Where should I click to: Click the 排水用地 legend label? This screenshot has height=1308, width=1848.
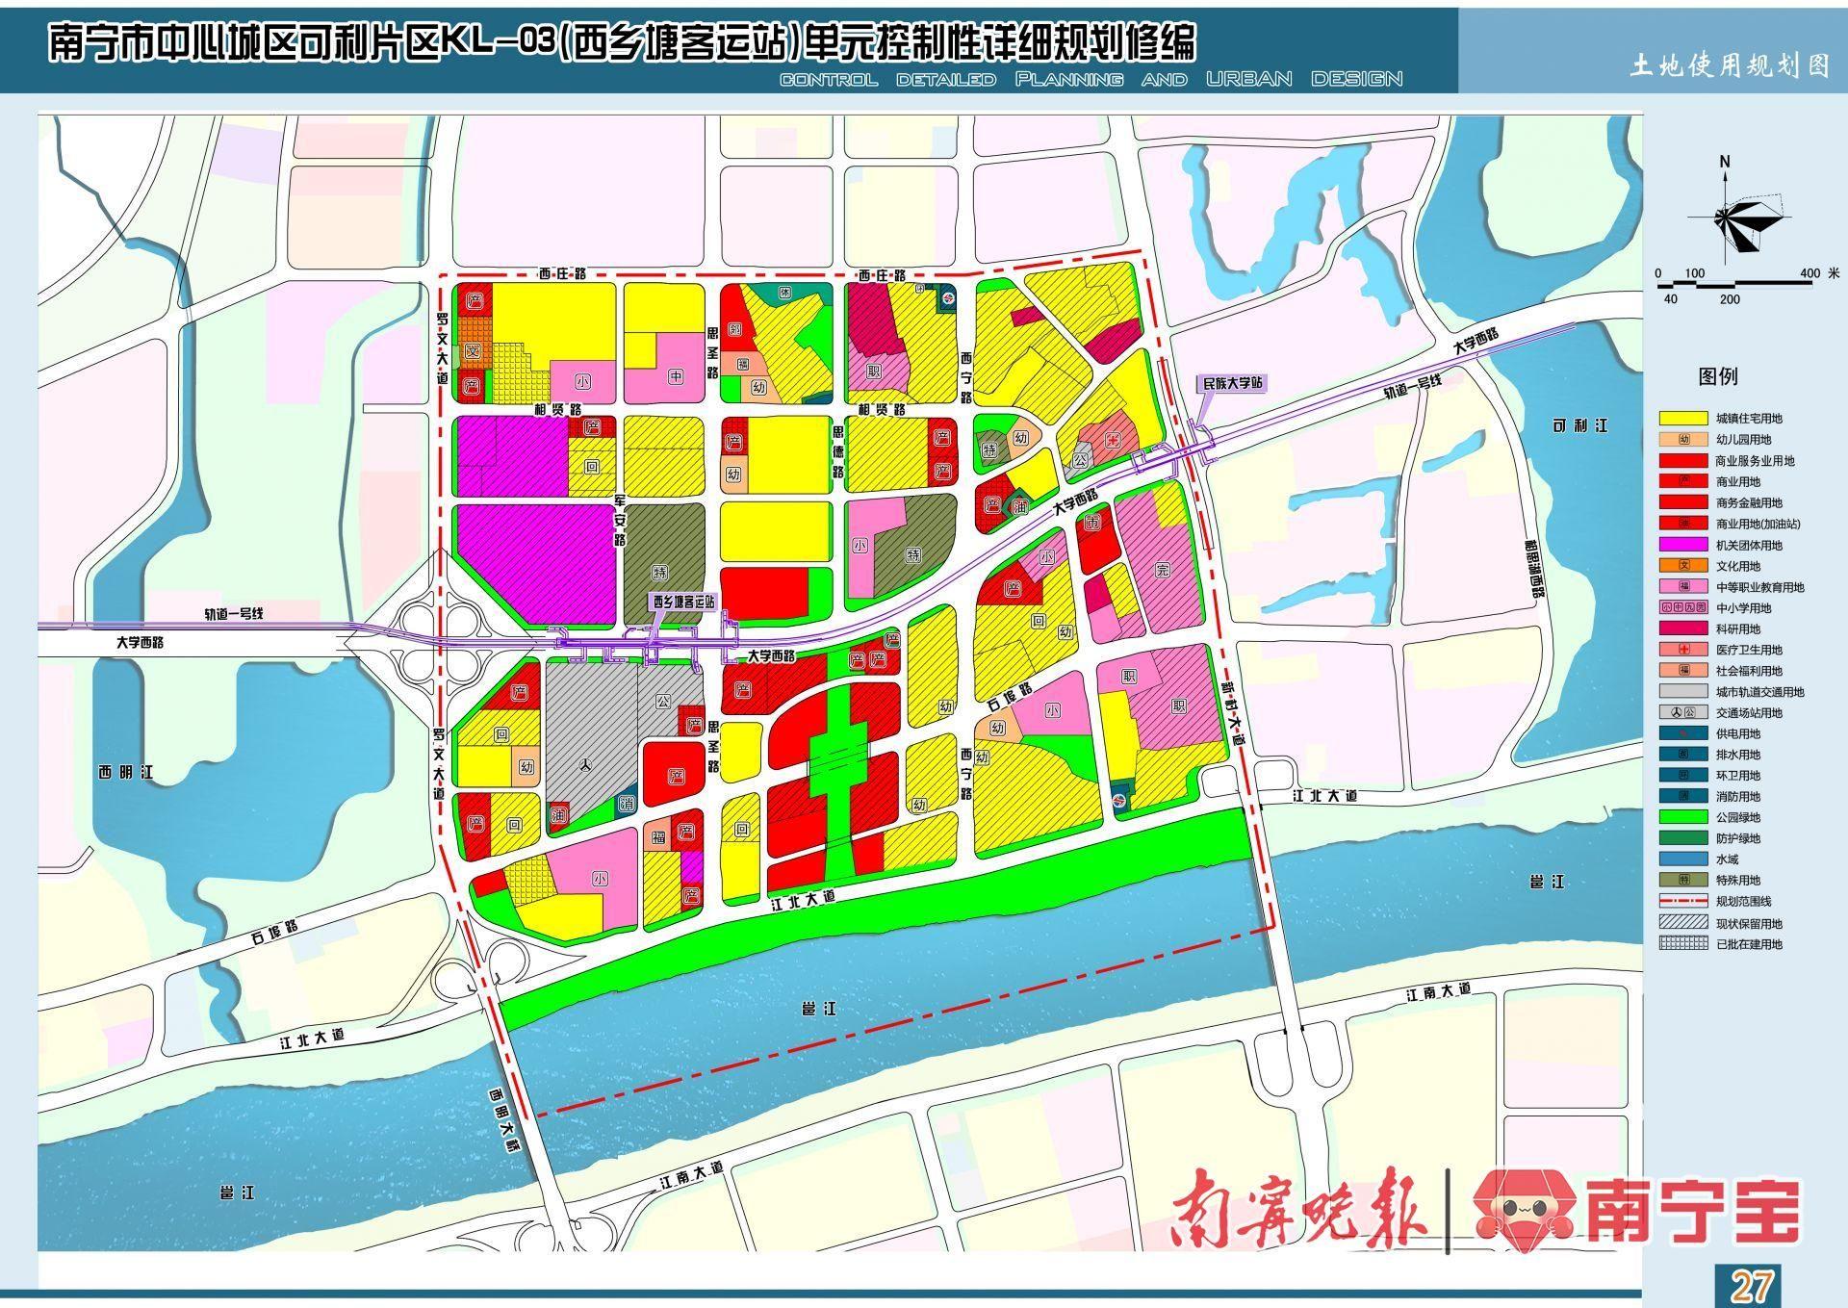click(x=1738, y=755)
